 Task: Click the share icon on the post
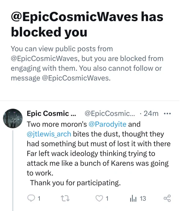point(167,198)
